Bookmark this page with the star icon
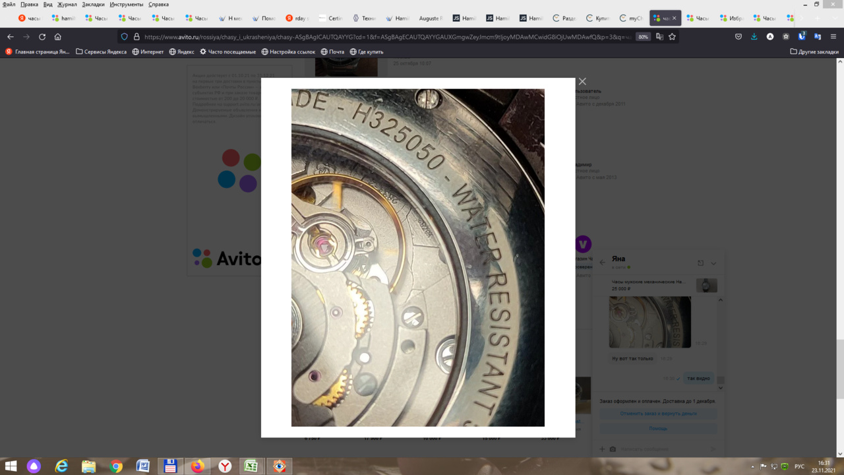 tap(672, 37)
